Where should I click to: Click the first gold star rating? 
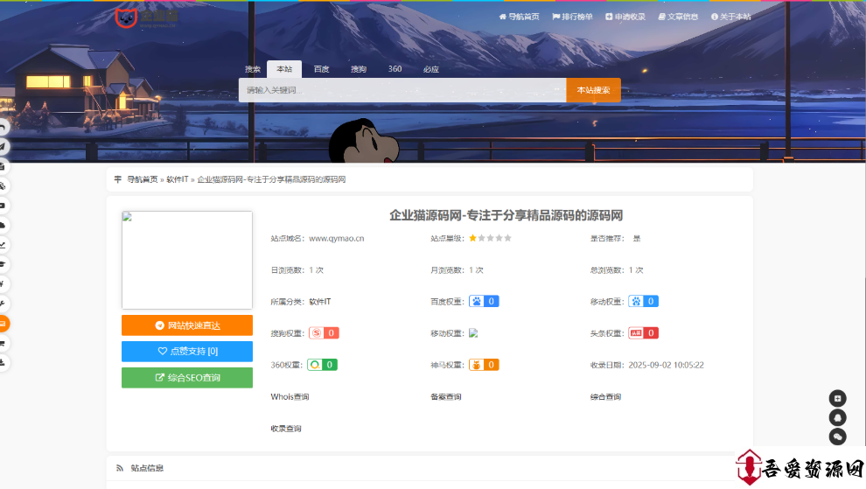pos(472,238)
